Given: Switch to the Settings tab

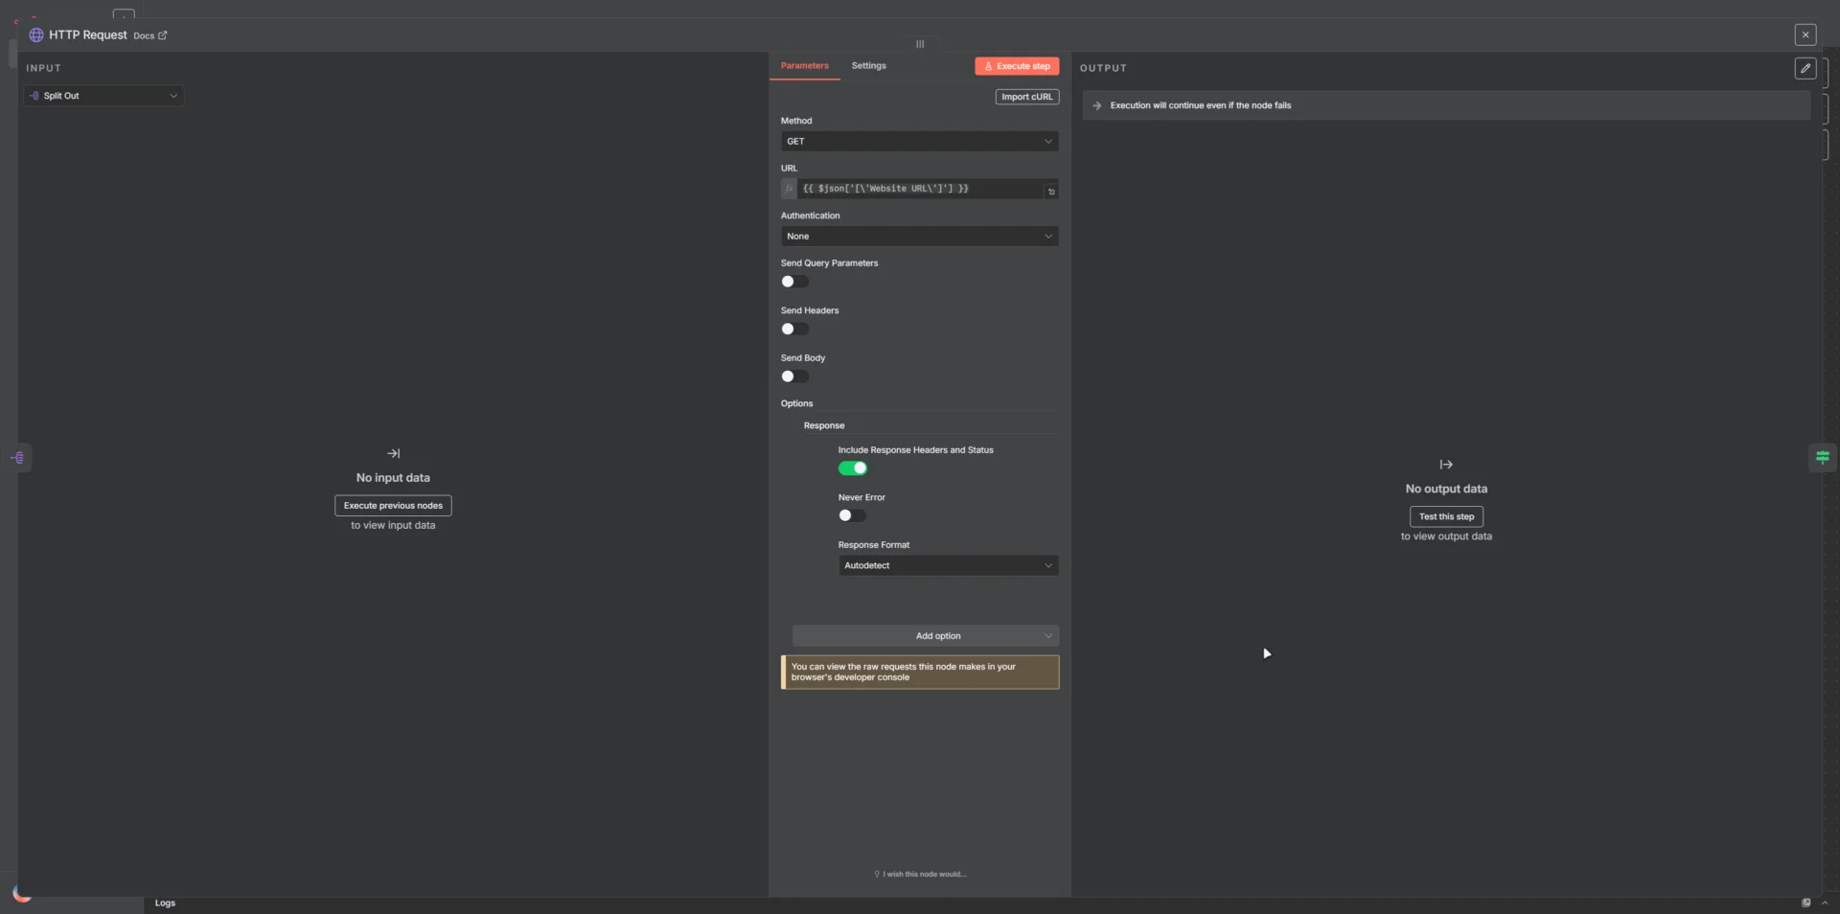Looking at the screenshot, I should (868, 66).
